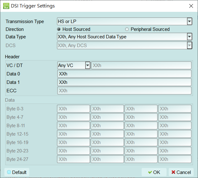Click the VC / DT label
Viewport: 198px width, 178px height.
(15, 65)
